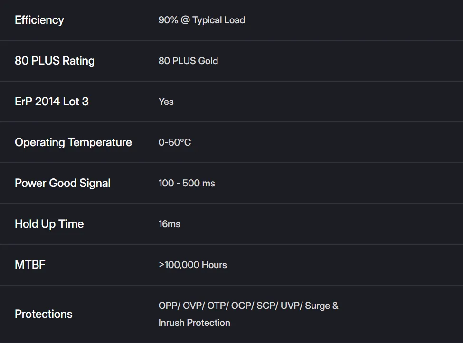This screenshot has height=343, width=463.
Task: Click the "OPP/" protection abbreviation
Action: click(x=170, y=306)
